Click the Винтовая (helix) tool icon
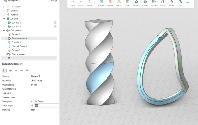Viewport: 198px width, 125px height. [119, 3]
